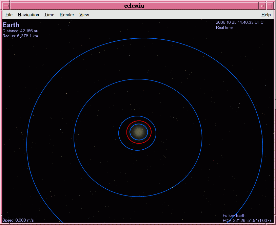276x225 pixels.
Task: Select the bright planet dot on second-largest orbit
Action: (172, 187)
